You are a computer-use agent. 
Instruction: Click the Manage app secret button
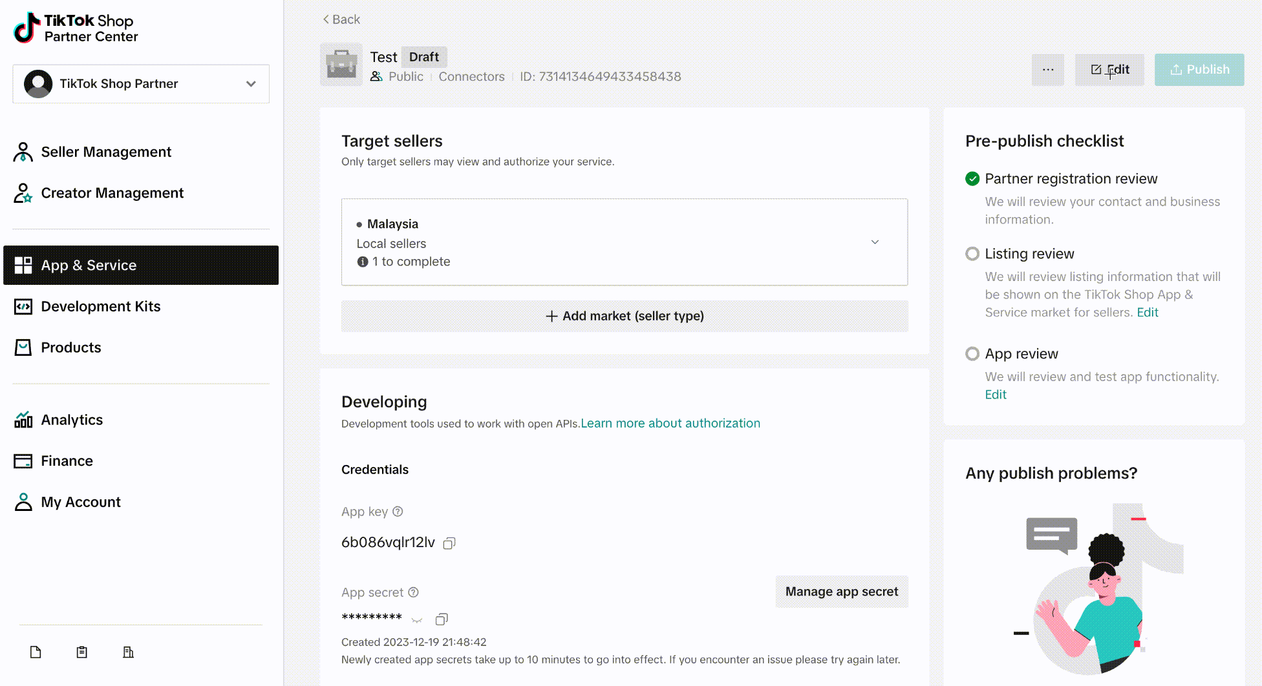click(842, 592)
